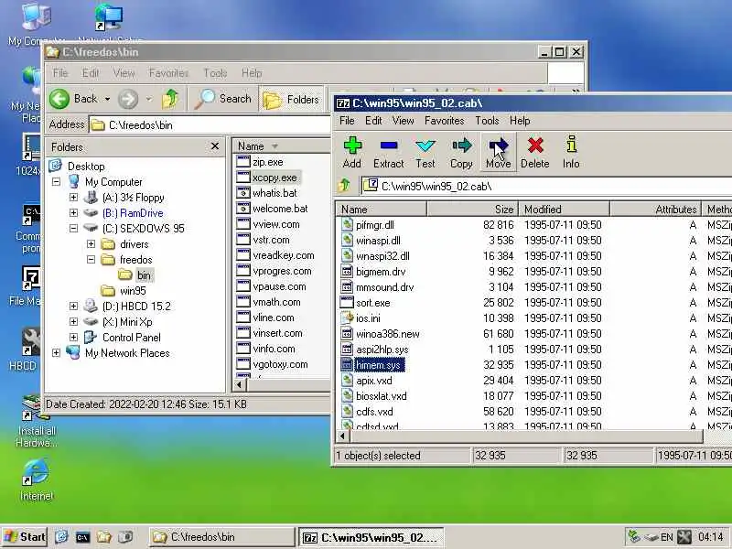The height and width of the screenshot is (549, 732).
Task: Expand the drivers folder node
Action: click(x=91, y=243)
